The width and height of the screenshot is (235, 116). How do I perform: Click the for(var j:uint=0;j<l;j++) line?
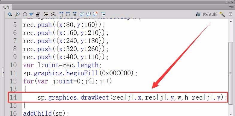(67, 81)
